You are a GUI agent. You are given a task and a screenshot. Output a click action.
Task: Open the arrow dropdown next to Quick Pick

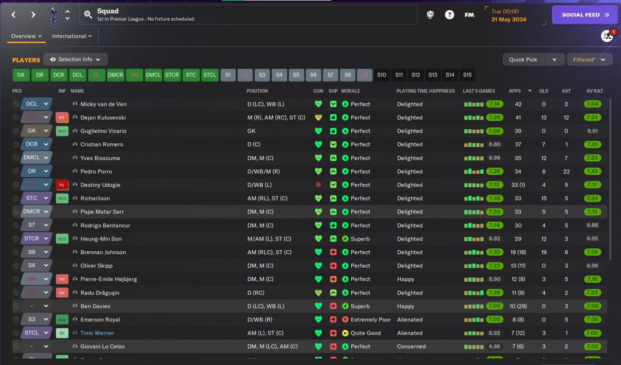coord(555,60)
